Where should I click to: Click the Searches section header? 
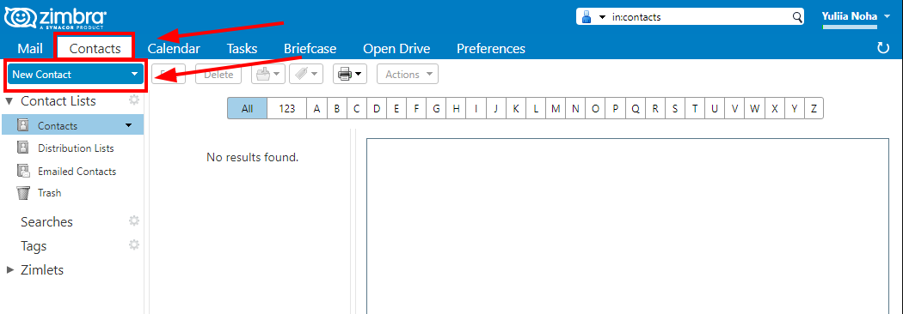coord(46,221)
